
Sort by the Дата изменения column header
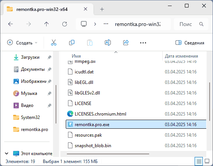(x=181, y=56)
